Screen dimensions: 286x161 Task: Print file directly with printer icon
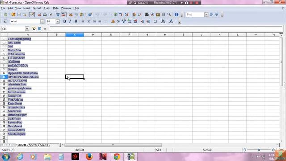[x=45, y=14]
